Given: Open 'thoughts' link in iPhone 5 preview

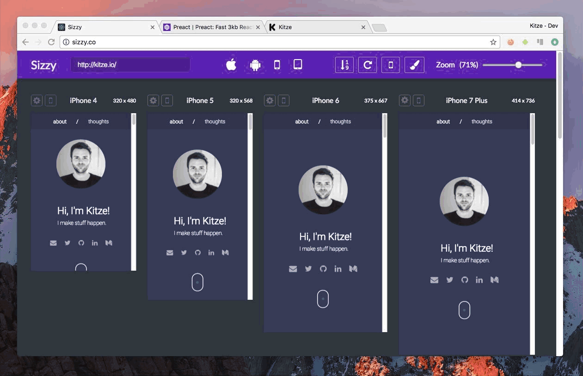Looking at the screenshot, I should click(x=215, y=121).
